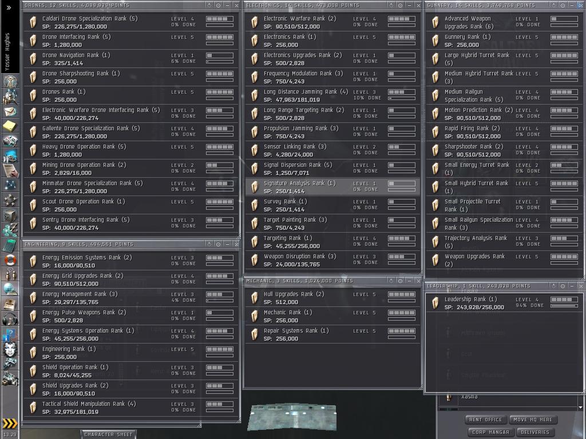Expand the sidebar with the double arrow
The height and width of the screenshot is (439, 586).
click(9, 7)
